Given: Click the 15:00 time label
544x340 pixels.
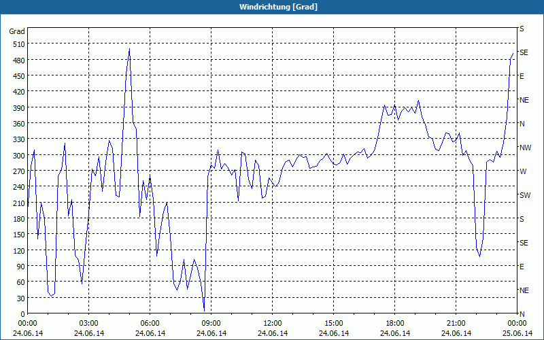Looking at the screenshot, I should [x=334, y=323].
